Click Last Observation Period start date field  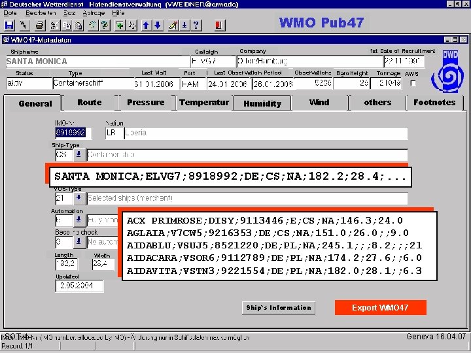click(x=229, y=84)
